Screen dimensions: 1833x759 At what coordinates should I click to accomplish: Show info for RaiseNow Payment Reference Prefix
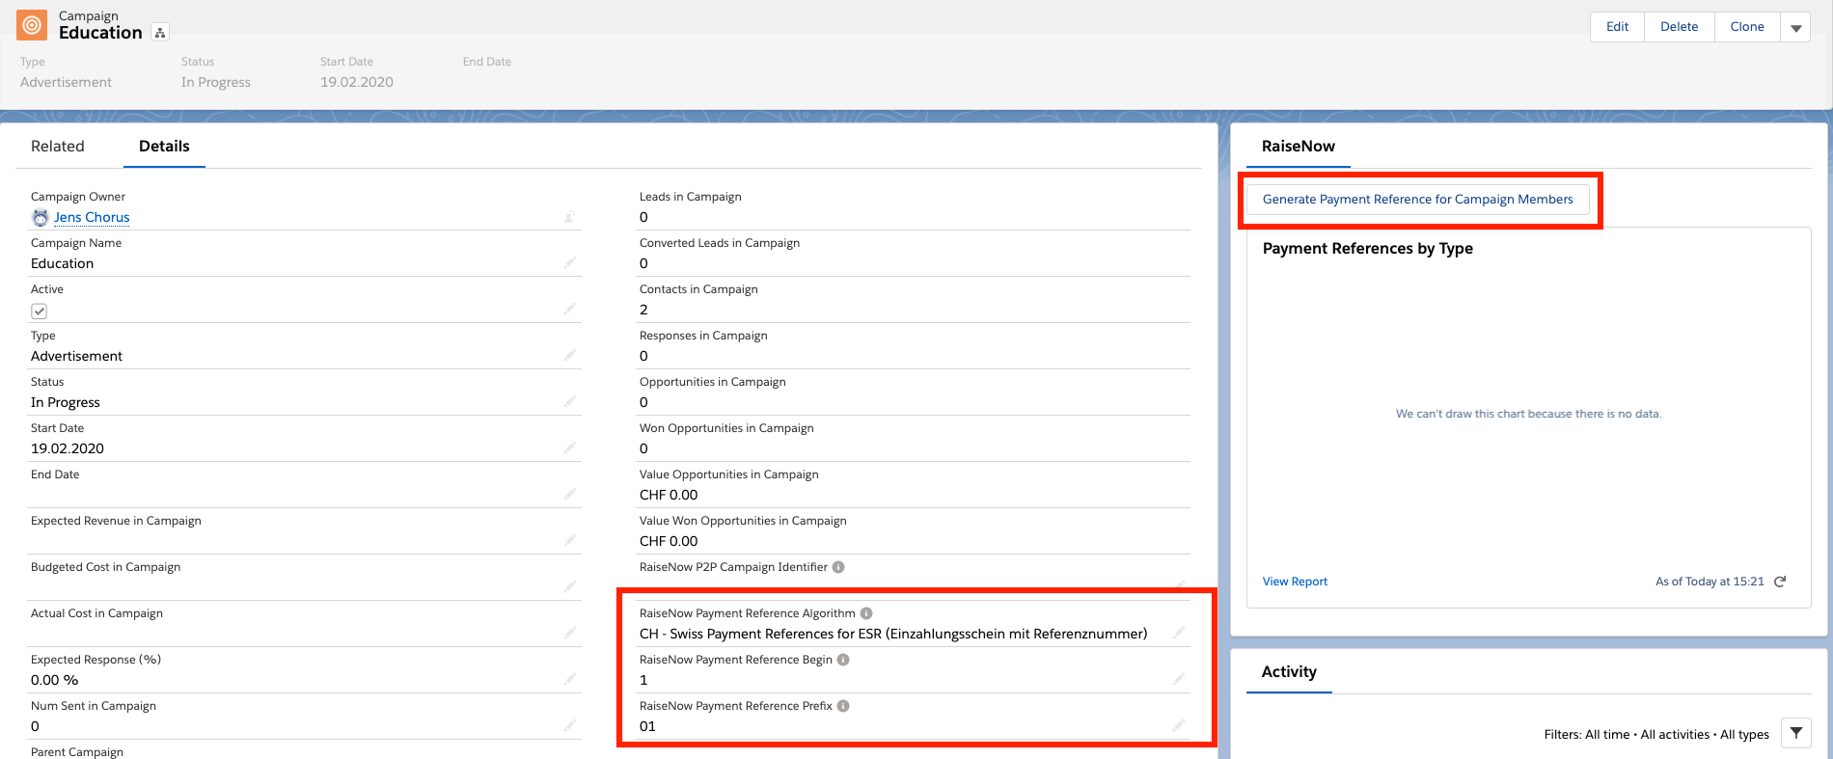[x=843, y=706]
